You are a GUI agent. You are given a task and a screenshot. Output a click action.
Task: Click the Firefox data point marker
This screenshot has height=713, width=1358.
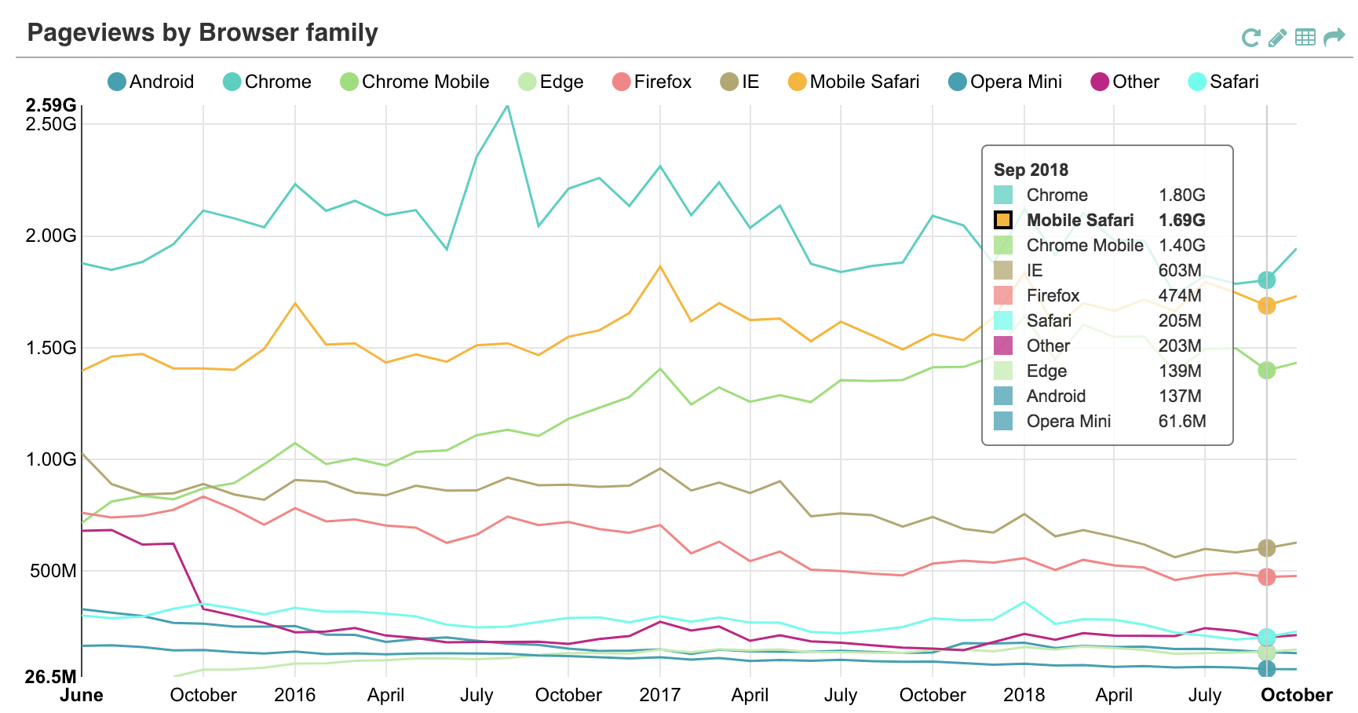click(x=1266, y=576)
